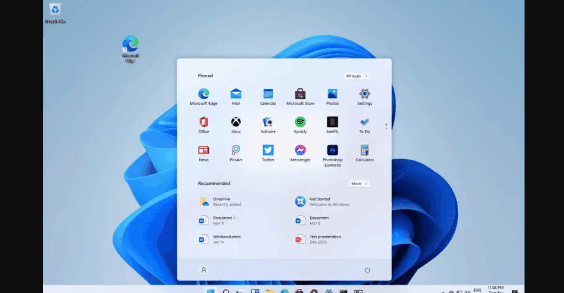Launch the Mail app
564x293 pixels.
click(x=236, y=96)
